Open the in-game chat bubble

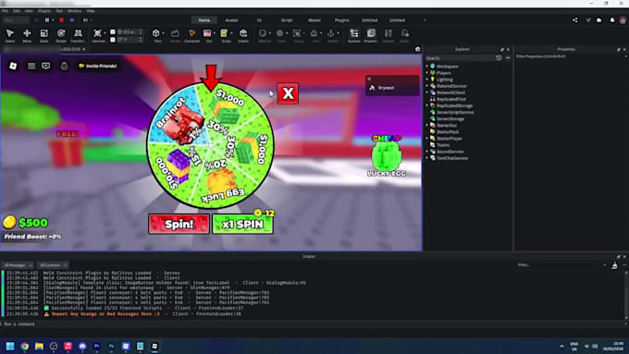click(46, 66)
